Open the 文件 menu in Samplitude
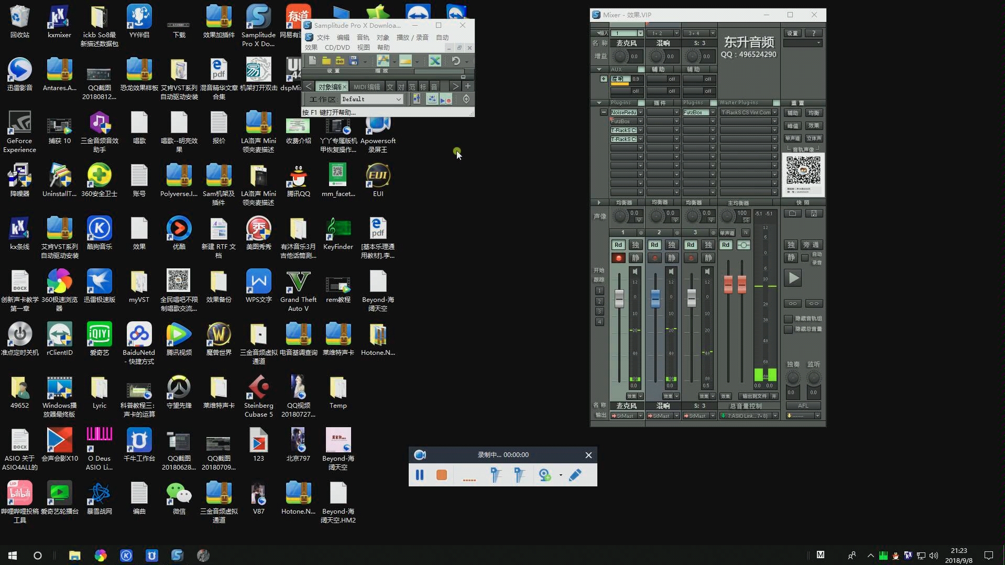The height and width of the screenshot is (565, 1005). point(323,37)
